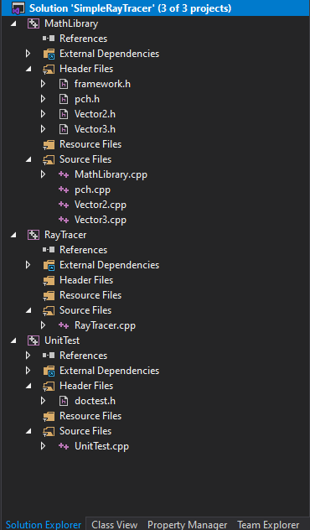Click the Source Files folder icon under UnitTest
The width and height of the screenshot is (310, 530).
coord(49,431)
